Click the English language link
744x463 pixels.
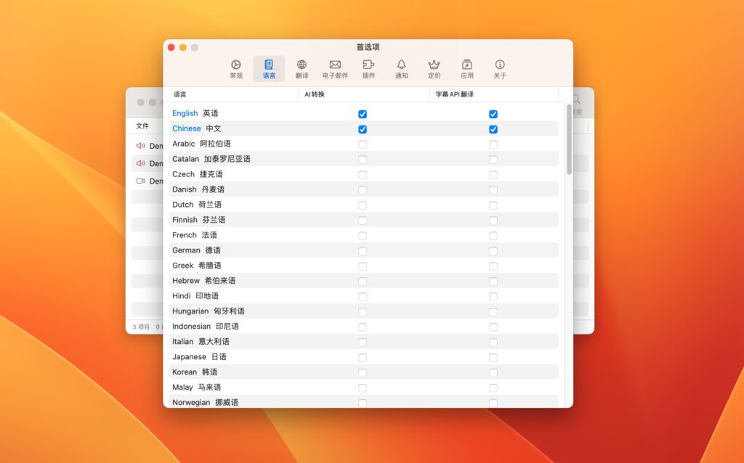(x=185, y=113)
